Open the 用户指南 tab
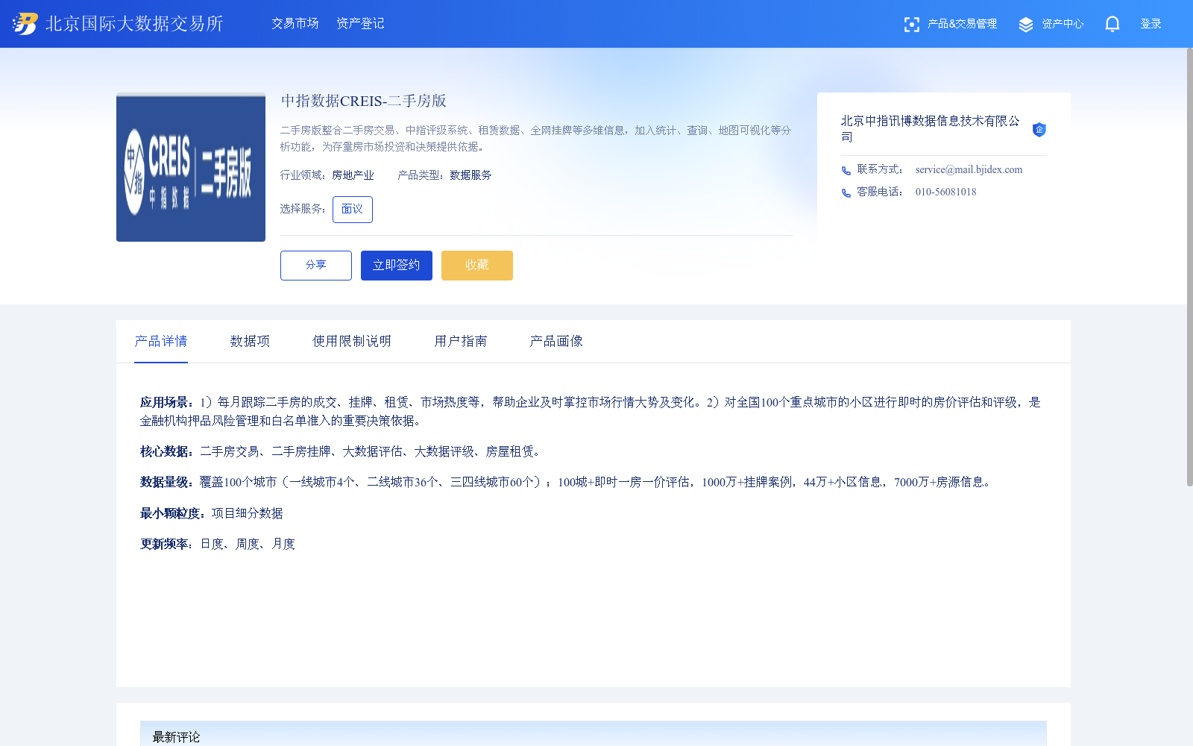Screen dimensions: 1193x746 (460, 341)
